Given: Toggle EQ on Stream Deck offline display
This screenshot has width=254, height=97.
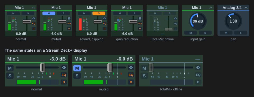Looking at the screenshot, I should 198,75.
